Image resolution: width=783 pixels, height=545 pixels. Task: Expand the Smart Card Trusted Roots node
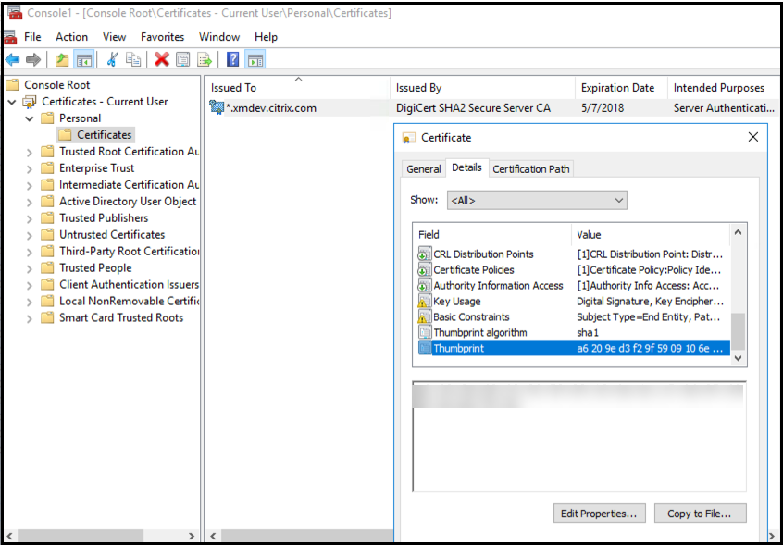pyautogui.click(x=30, y=318)
